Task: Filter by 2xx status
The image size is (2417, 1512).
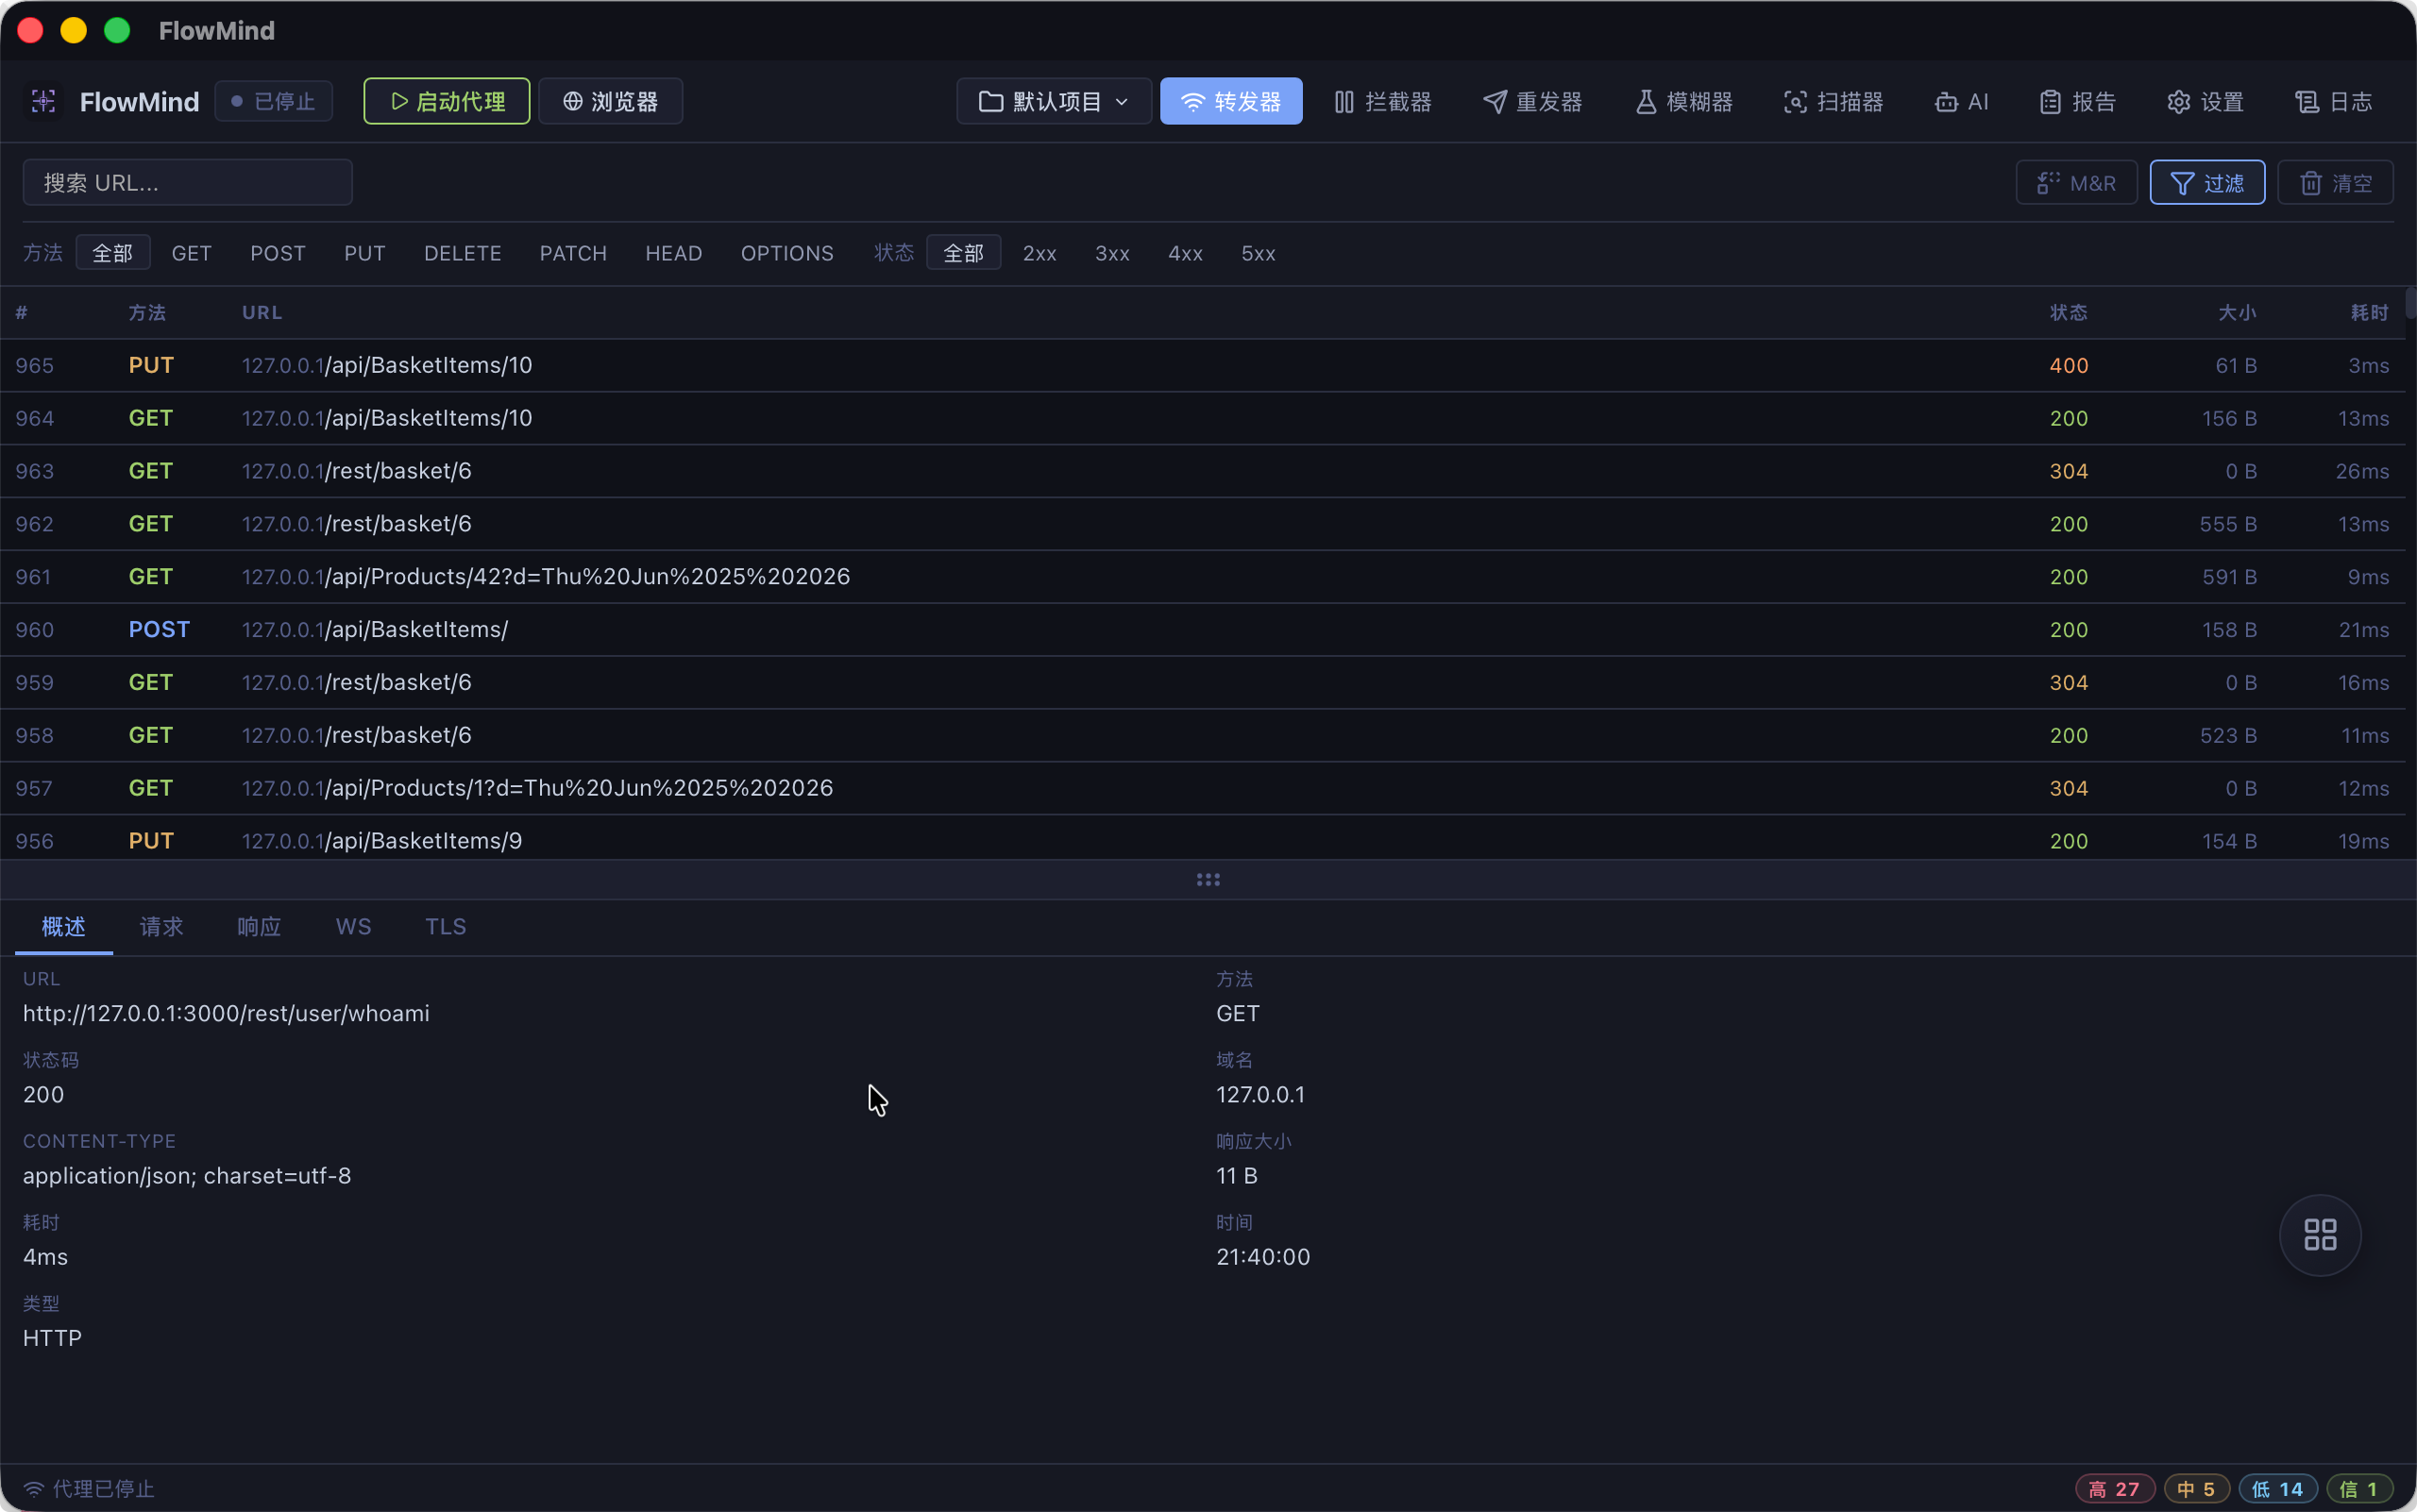Action: [1039, 253]
